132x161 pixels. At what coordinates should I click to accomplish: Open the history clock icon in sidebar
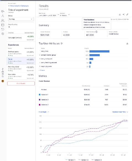(x=3, y=29)
